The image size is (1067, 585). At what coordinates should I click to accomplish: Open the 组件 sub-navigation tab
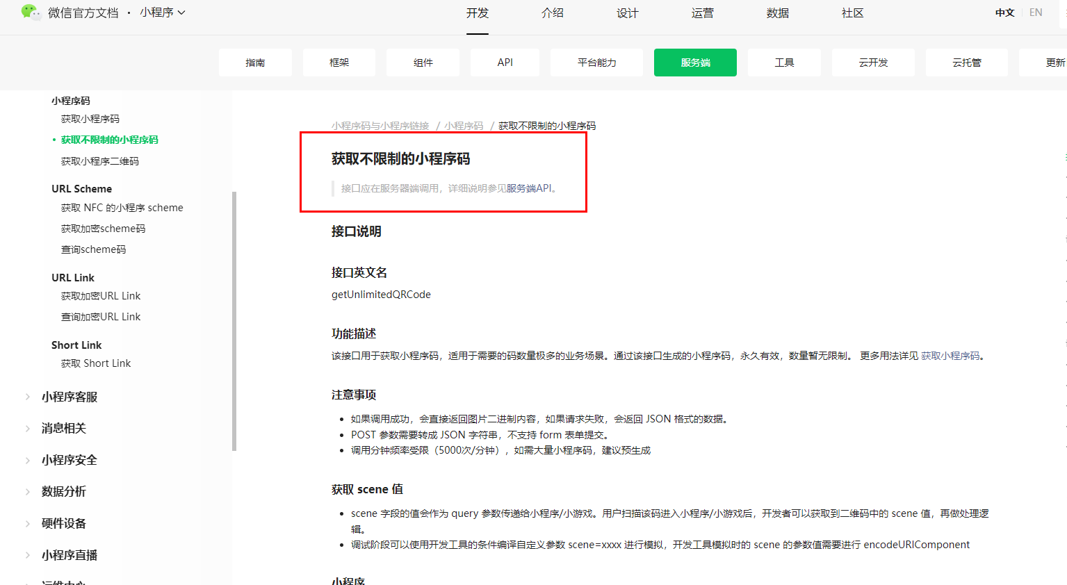click(423, 63)
